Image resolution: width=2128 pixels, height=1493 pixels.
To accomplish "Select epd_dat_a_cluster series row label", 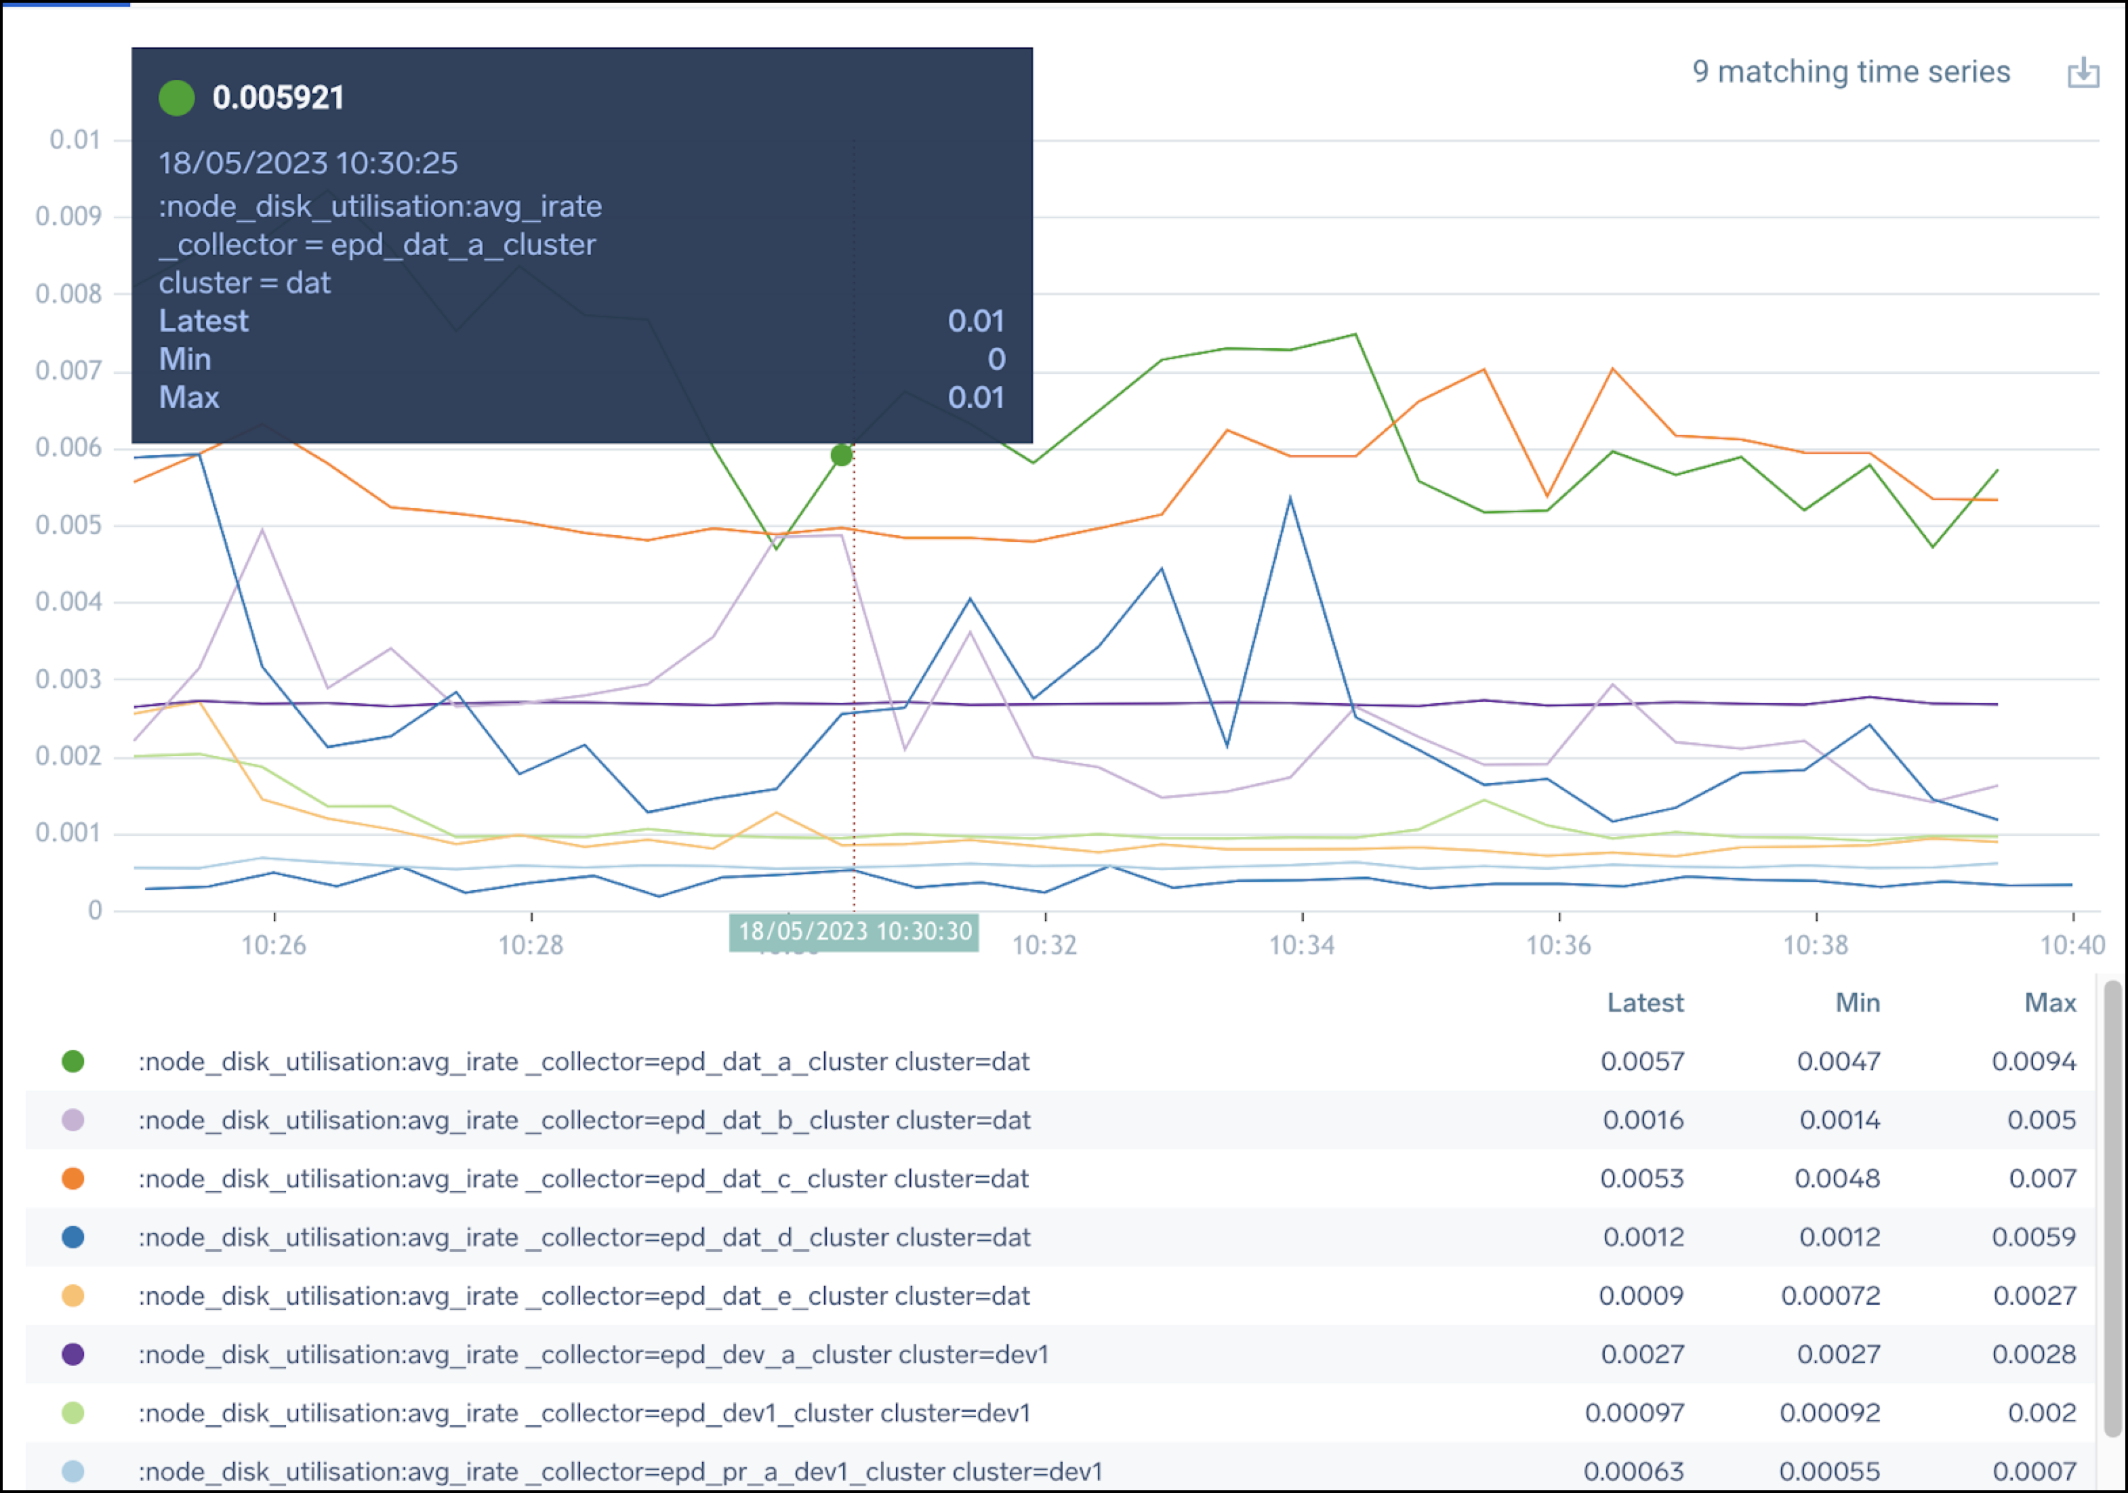I will click(584, 1061).
